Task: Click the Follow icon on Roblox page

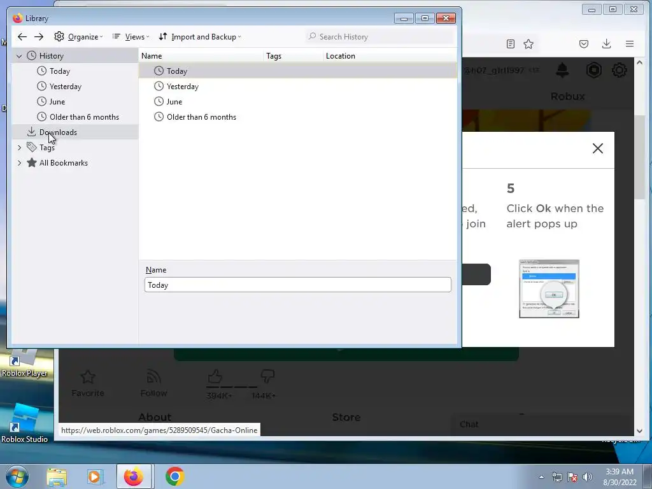Action: [154, 377]
